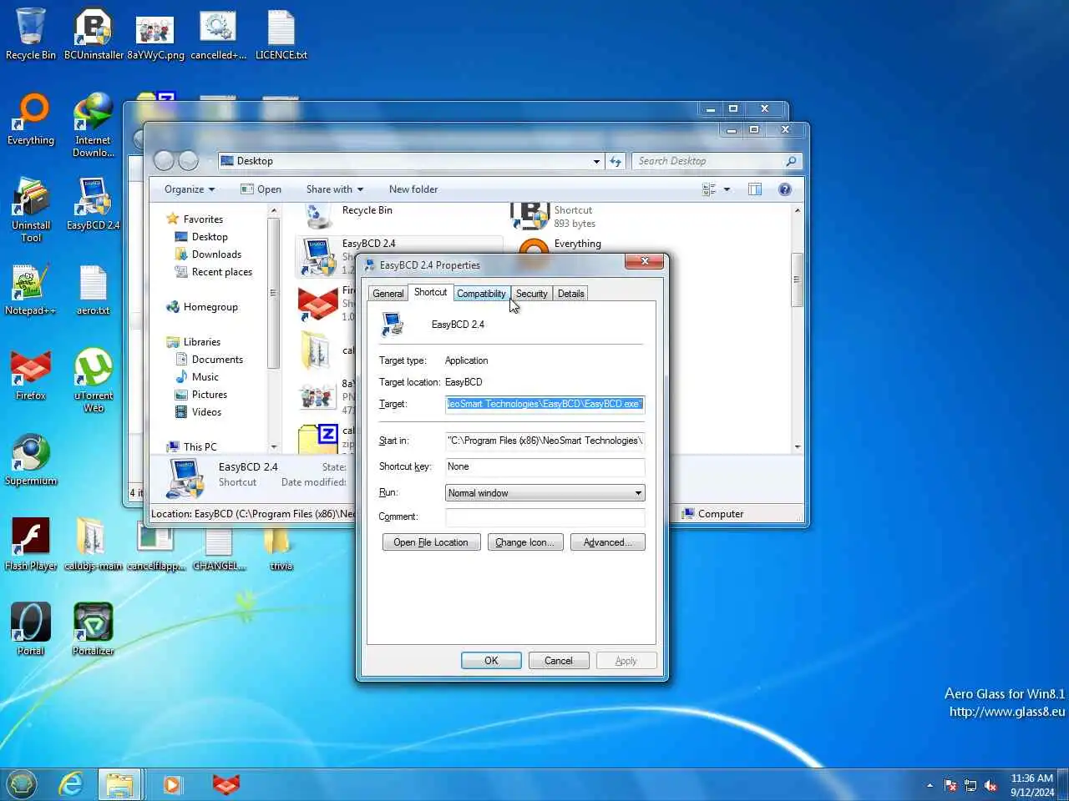Switch to General tab in Properties
1069x801 pixels.
click(x=388, y=294)
